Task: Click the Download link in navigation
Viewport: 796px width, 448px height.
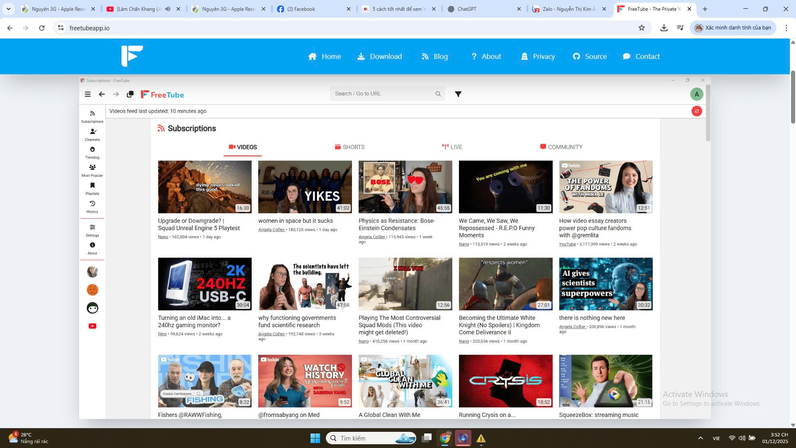Action: pyautogui.click(x=386, y=56)
